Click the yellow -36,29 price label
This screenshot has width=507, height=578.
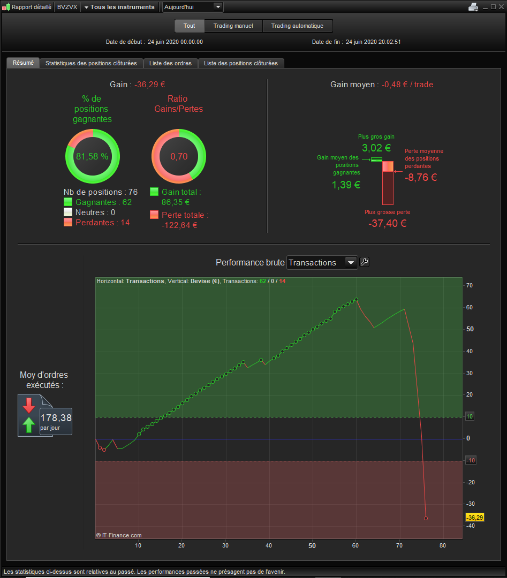pyautogui.click(x=475, y=518)
